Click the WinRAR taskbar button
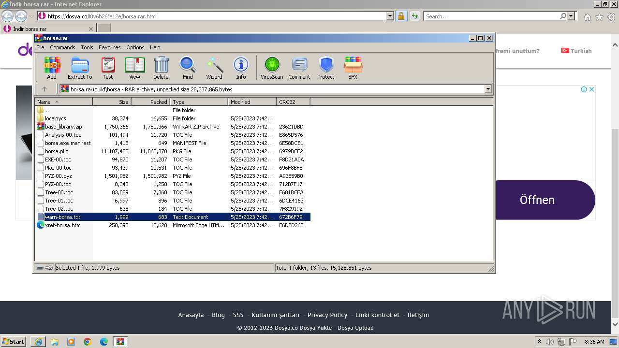The width and height of the screenshot is (619, 348). pos(120,342)
